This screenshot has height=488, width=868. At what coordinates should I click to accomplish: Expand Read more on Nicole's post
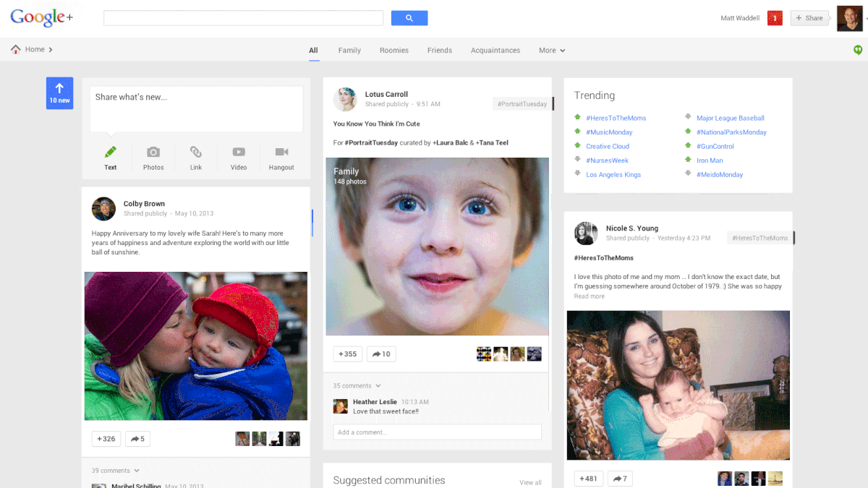coord(590,296)
